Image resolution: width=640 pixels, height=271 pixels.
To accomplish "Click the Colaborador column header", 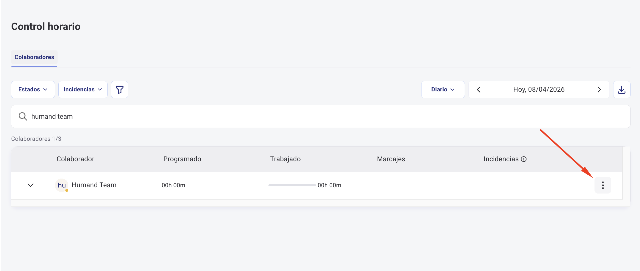I will (x=75, y=159).
